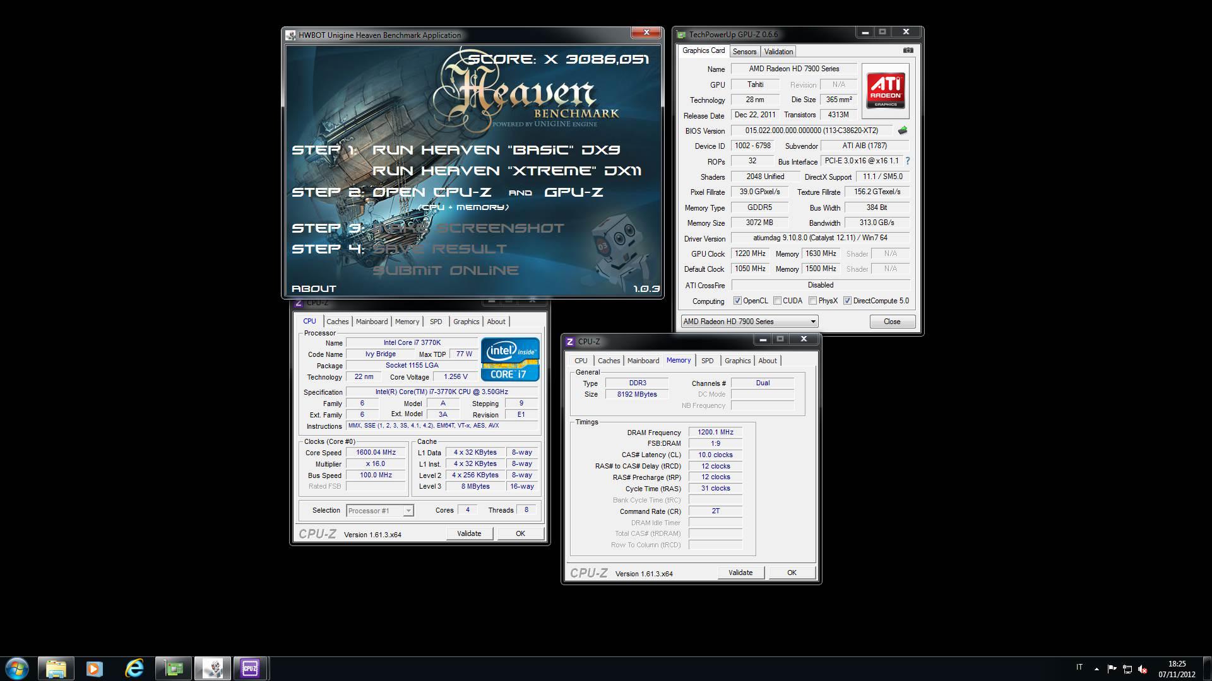
Task: Click Take Screenshot in Step 3
Action: click(468, 228)
